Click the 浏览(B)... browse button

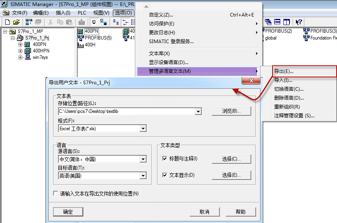pos(231,111)
